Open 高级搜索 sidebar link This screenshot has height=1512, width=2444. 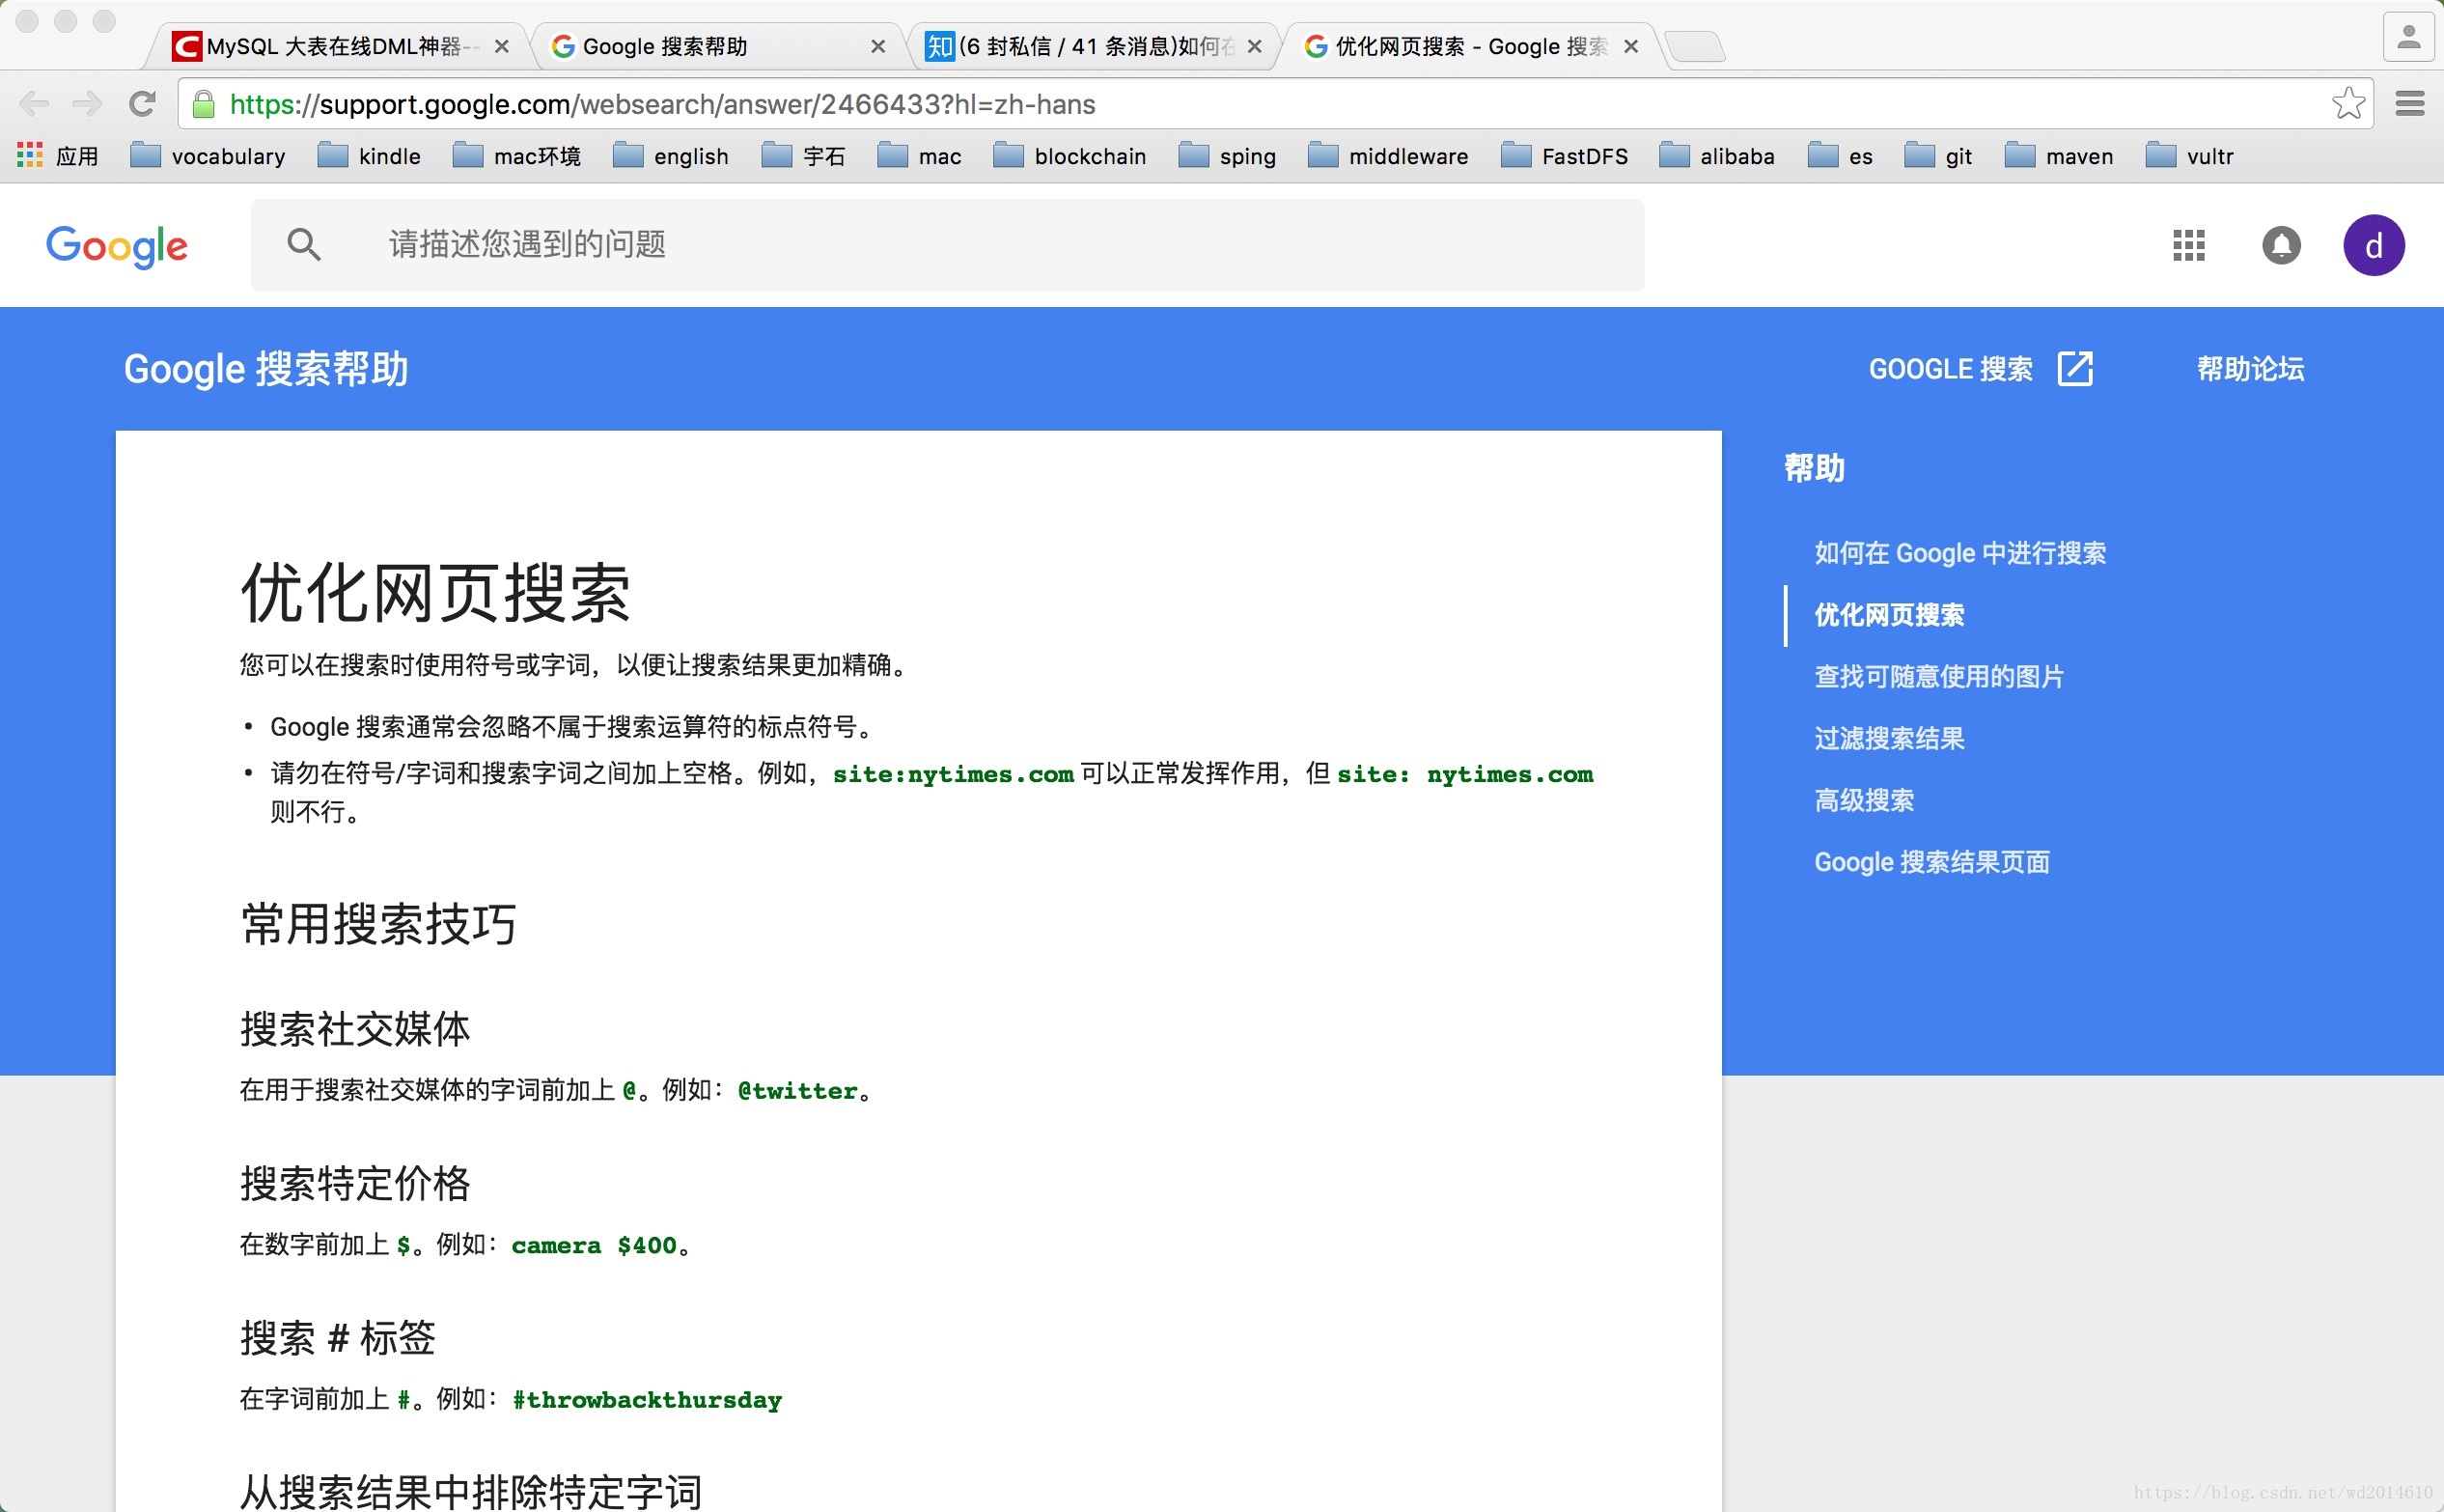1864,801
